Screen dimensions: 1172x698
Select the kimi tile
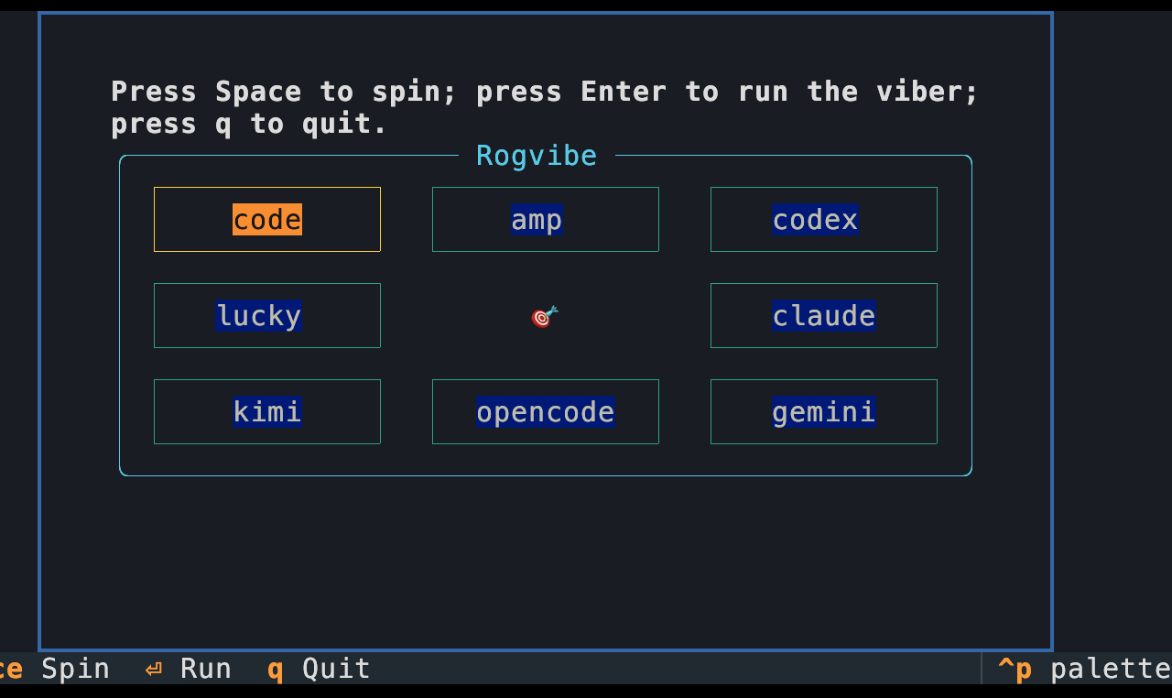pyautogui.click(x=267, y=412)
